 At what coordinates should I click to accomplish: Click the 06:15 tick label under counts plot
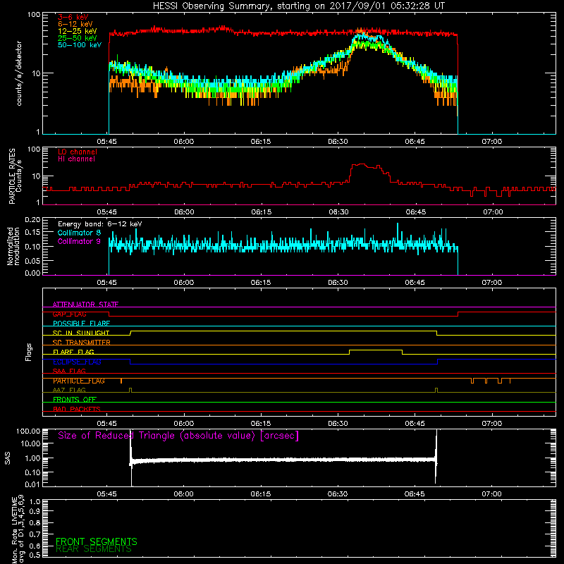click(261, 142)
